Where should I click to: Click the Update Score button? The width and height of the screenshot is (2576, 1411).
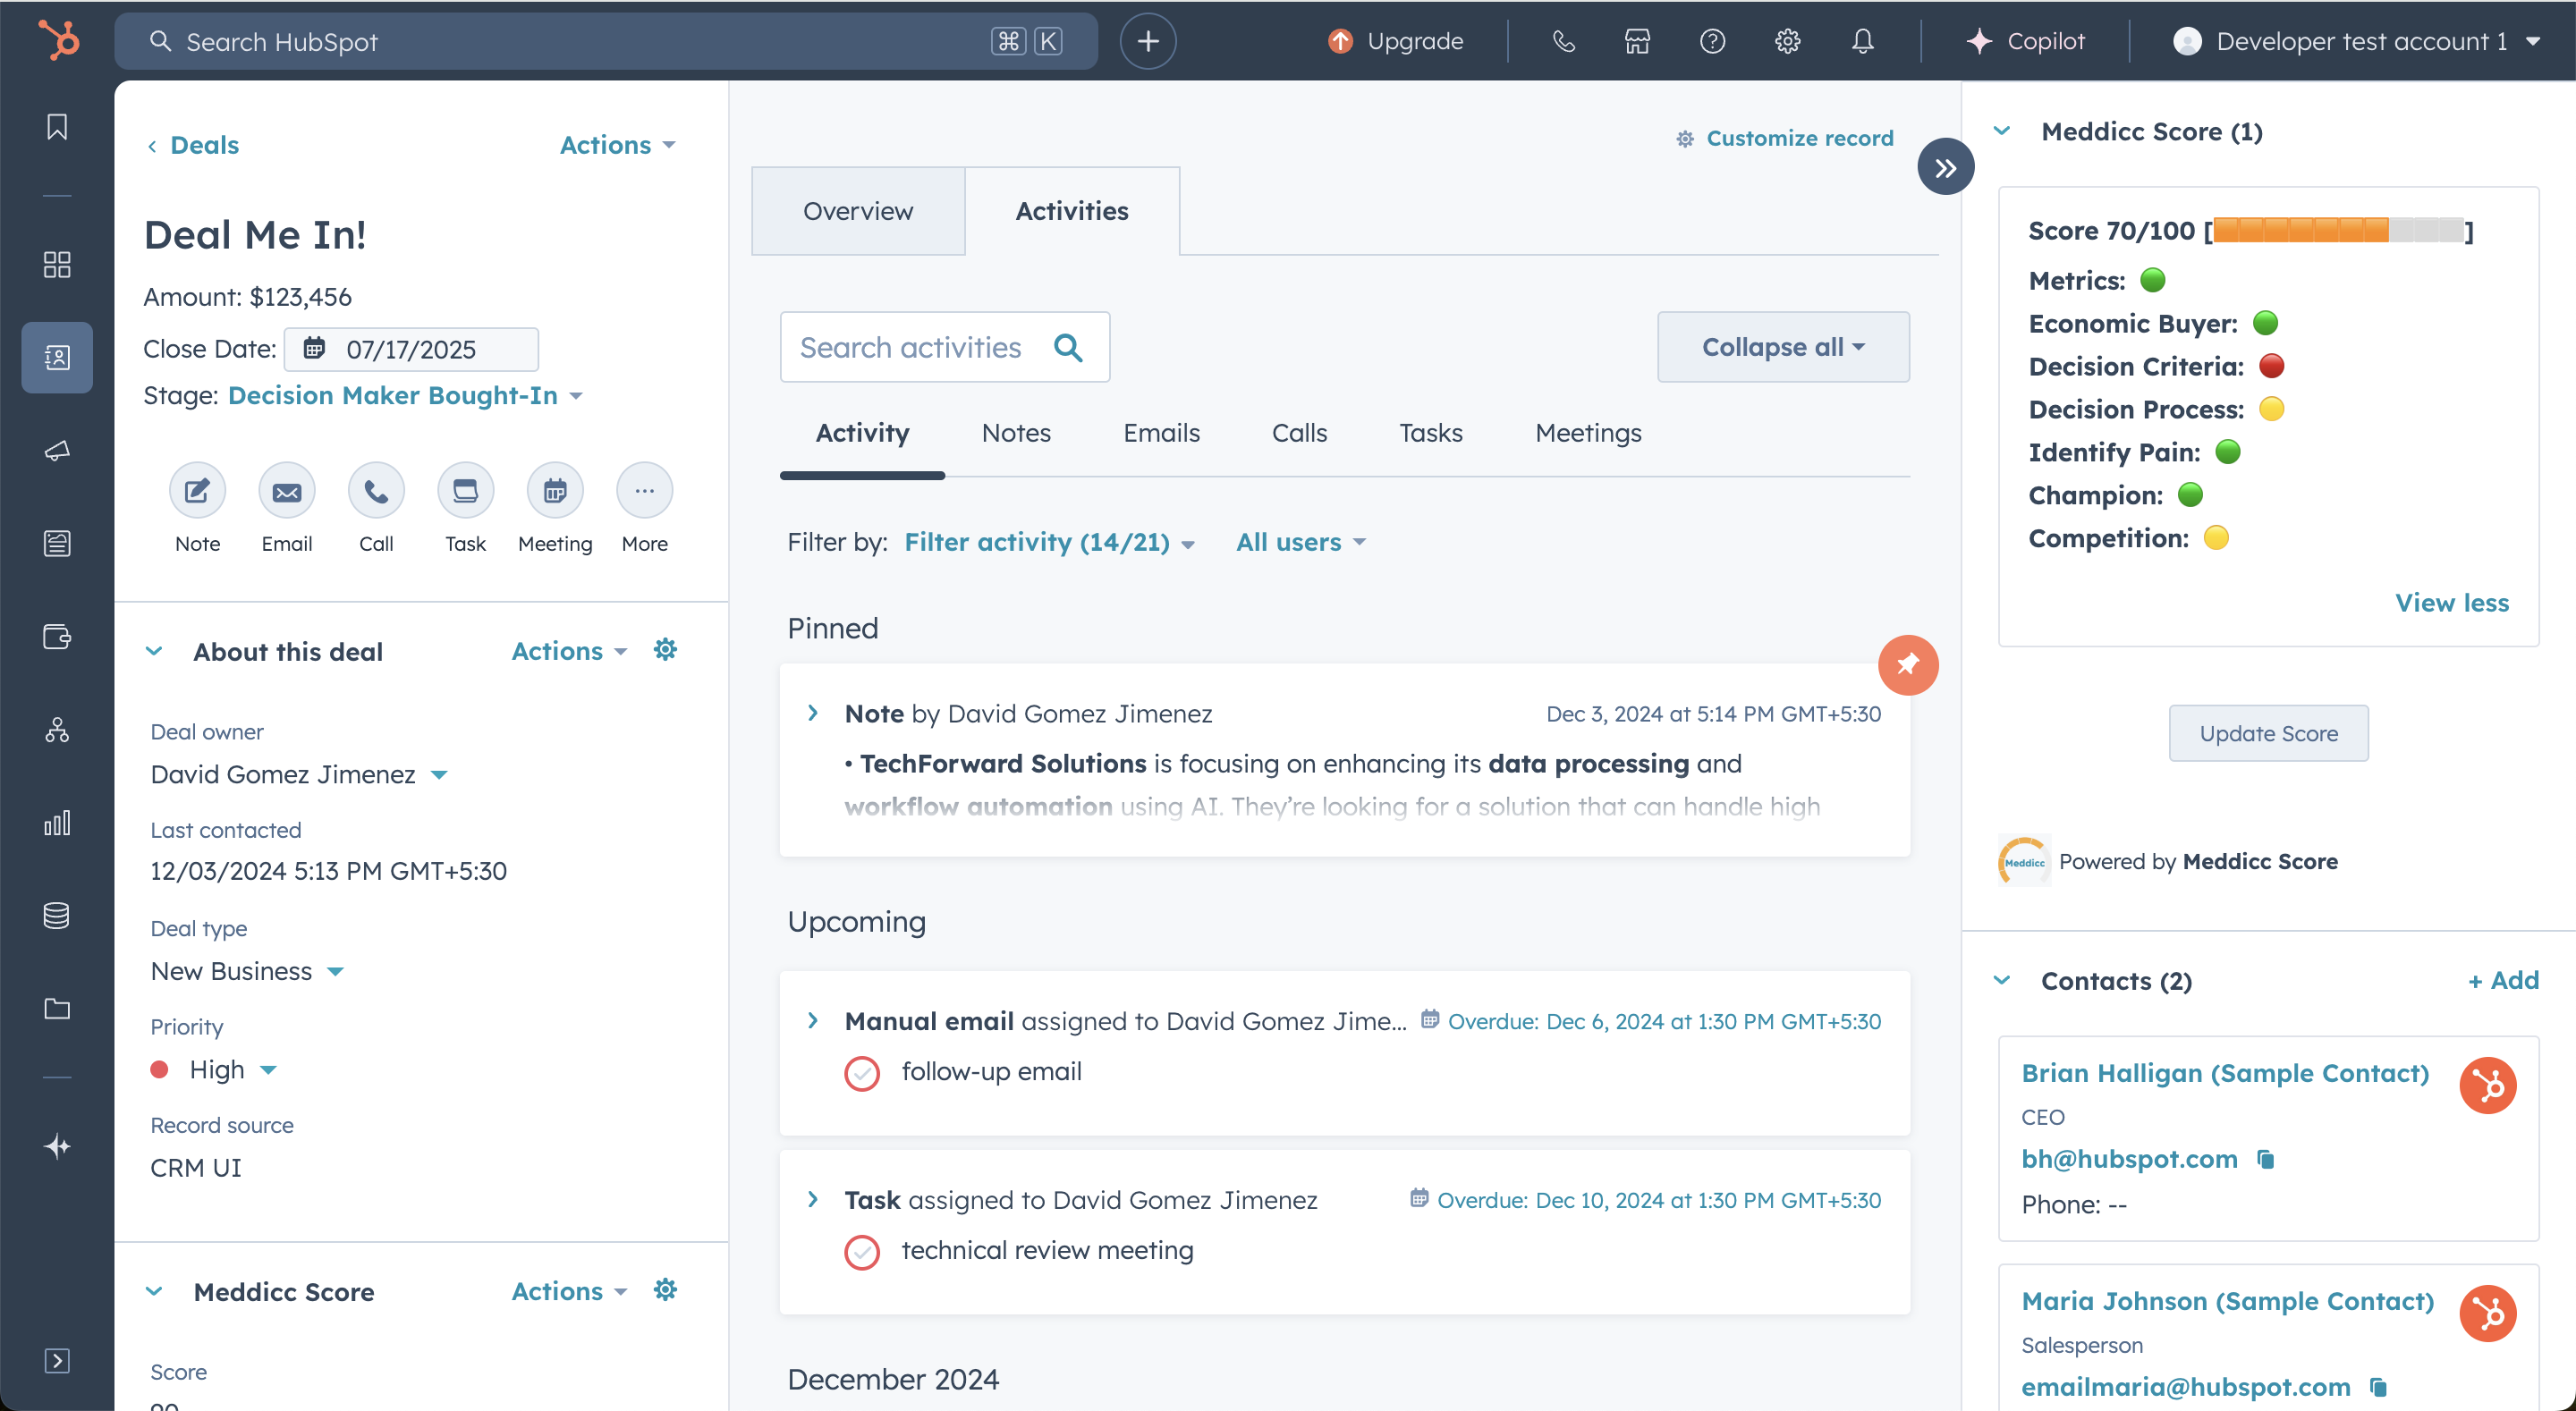click(x=2268, y=733)
